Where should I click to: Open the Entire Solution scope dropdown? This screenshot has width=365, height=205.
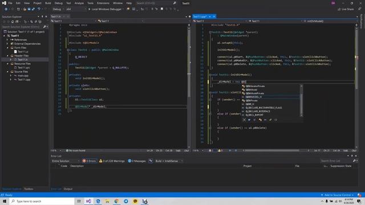tap(66, 161)
